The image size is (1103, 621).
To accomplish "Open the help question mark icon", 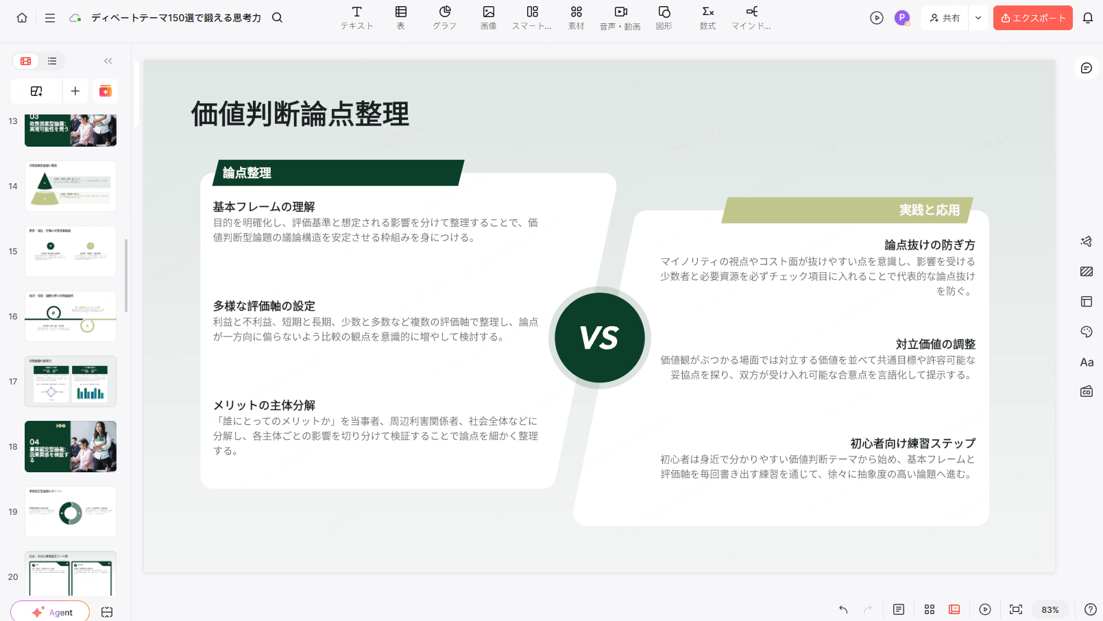I will pos(1091,609).
